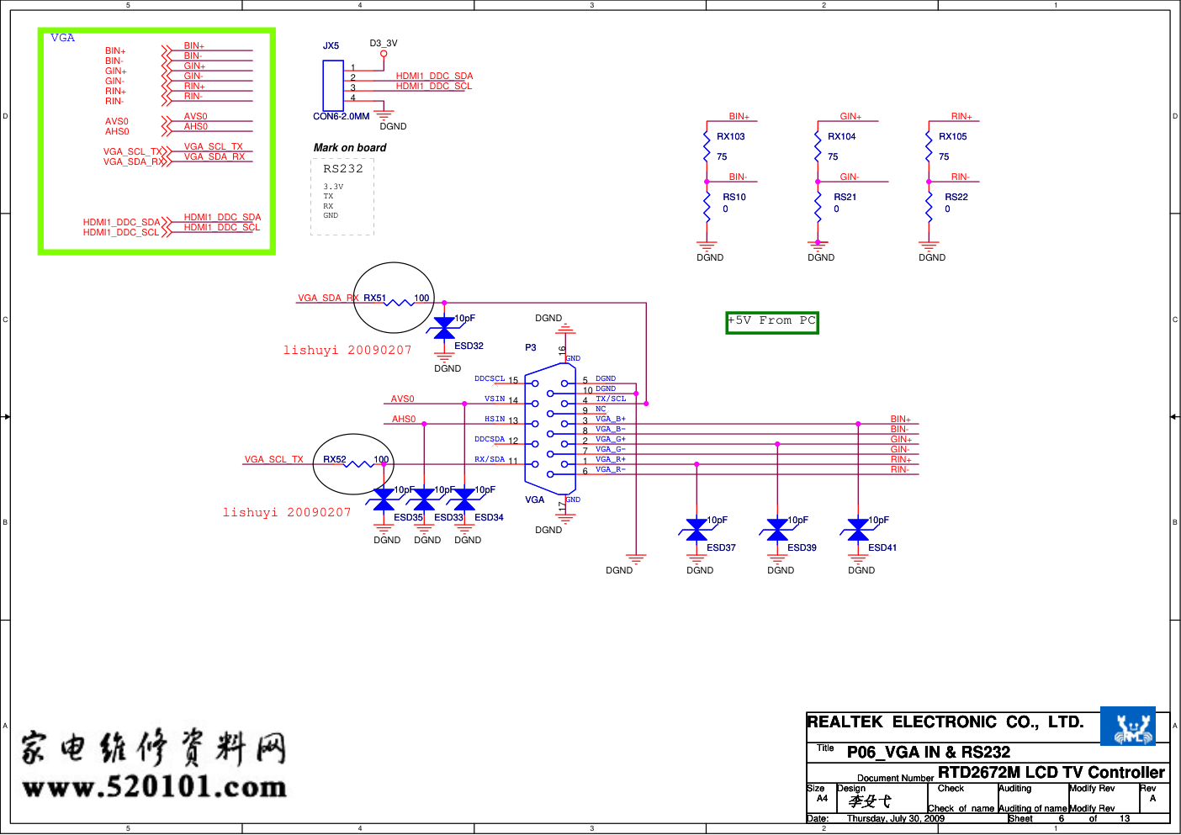
Task: Click the 'RIN+' label above RX105
Action: click(x=961, y=117)
